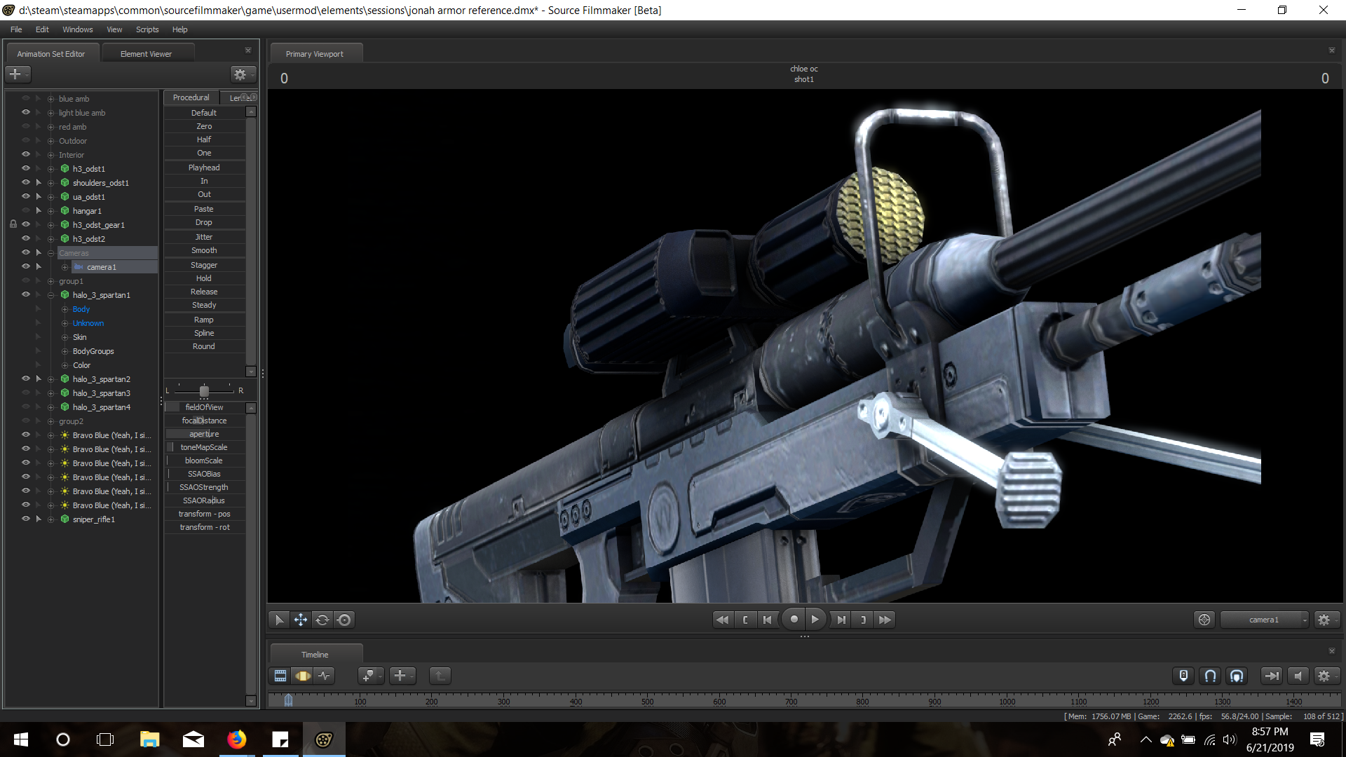1346x757 pixels.
Task: Toggle visibility of h3_odst1
Action: point(26,168)
